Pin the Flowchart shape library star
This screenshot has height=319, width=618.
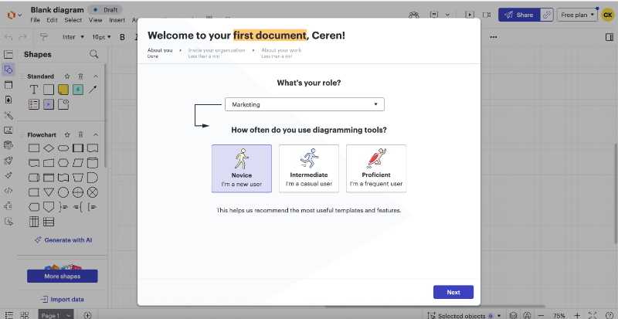(x=67, y=135)
